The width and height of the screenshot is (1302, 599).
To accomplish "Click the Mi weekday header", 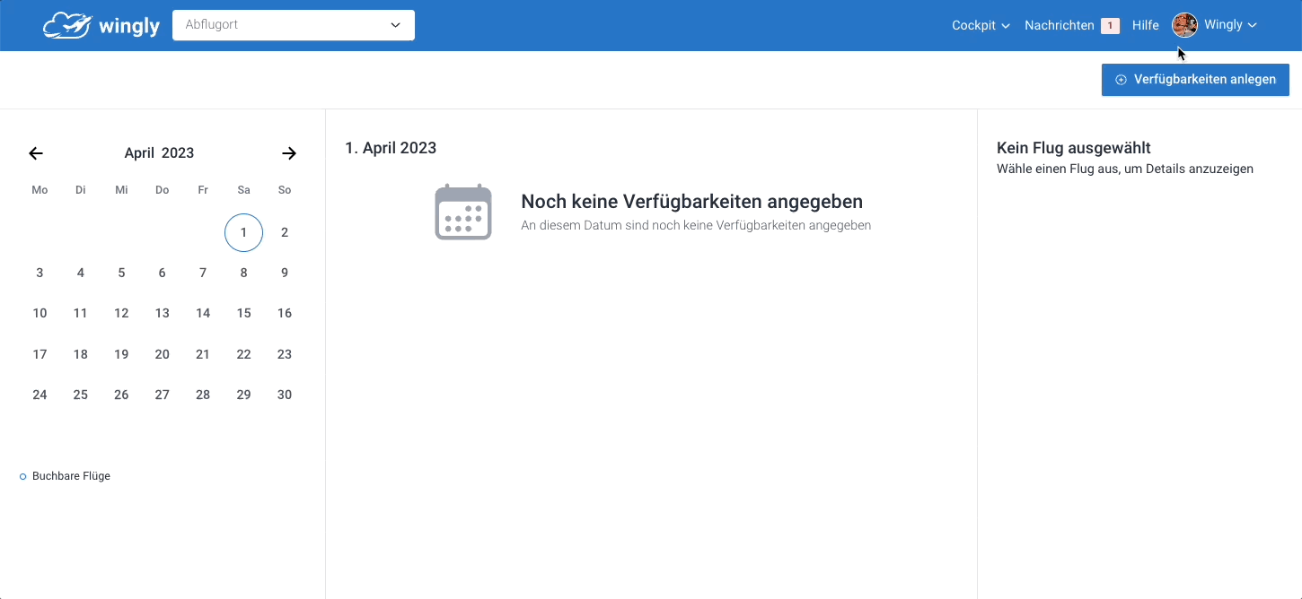I will (x=121, y=190).
